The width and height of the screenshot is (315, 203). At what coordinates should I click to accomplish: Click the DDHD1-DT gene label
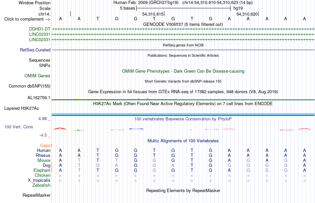(x=39, y=29)
